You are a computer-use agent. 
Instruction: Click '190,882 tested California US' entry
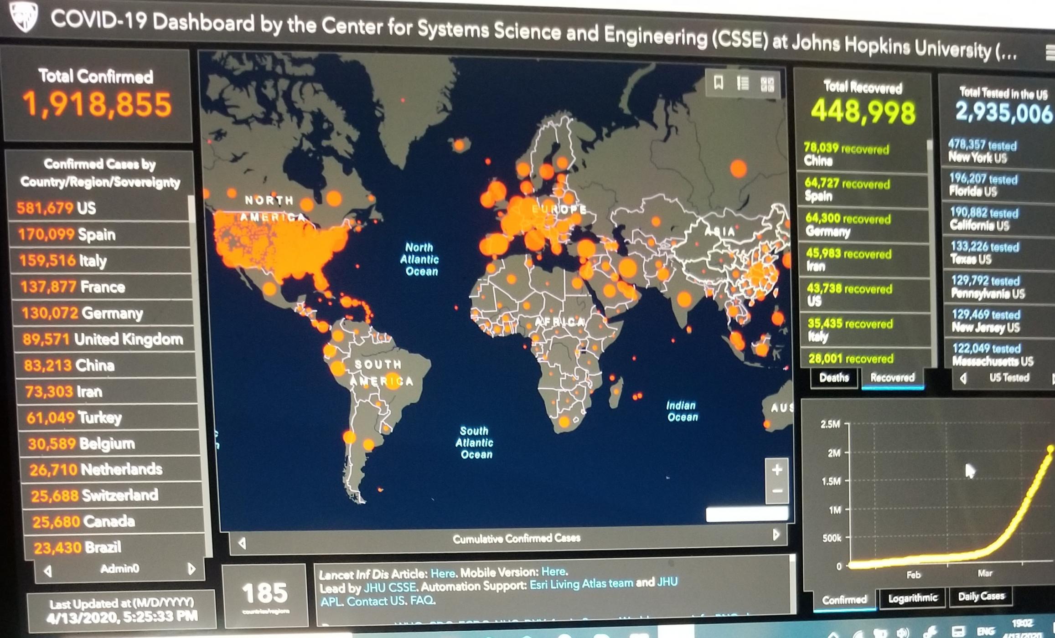pos(999,219)
